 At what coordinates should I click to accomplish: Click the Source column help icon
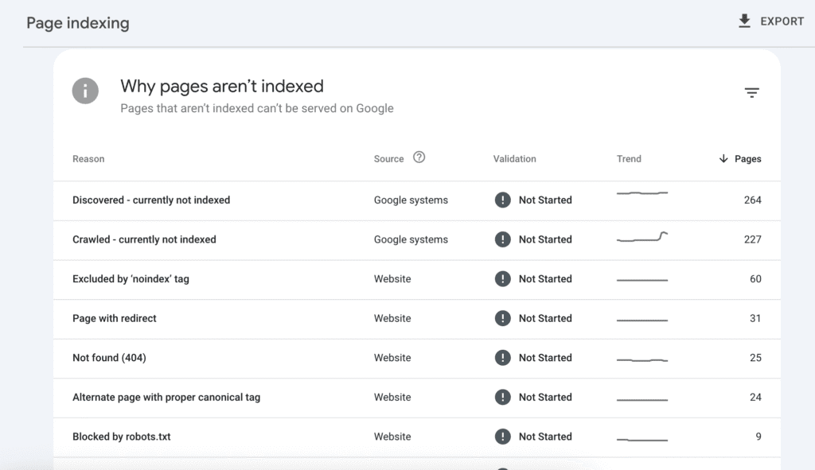click(x=419, y=157)
